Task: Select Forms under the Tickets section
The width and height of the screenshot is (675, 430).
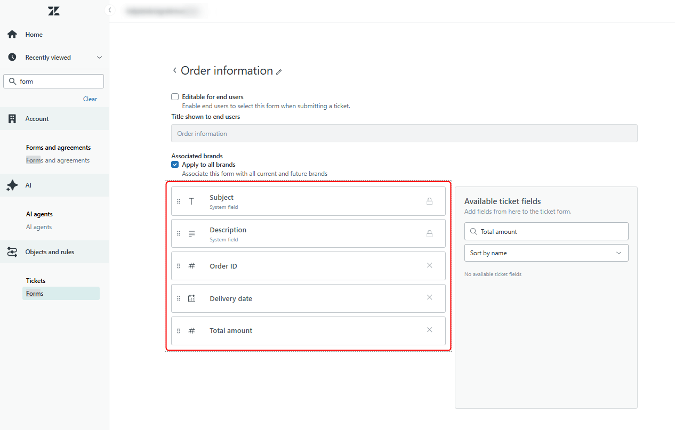Action: (x=35, y=293)
